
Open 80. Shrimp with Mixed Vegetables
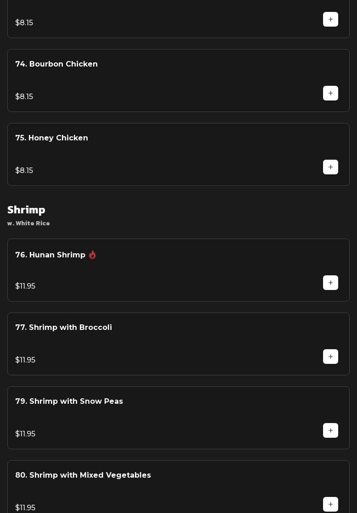[x=83, y=475]
